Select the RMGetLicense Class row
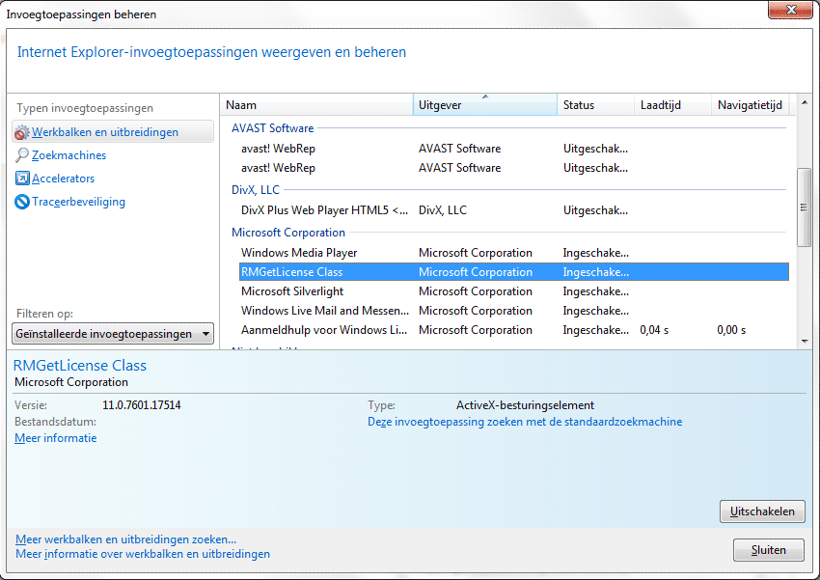Screen dimensions: 820x580 pyautogui.click(x=514, y=272)
